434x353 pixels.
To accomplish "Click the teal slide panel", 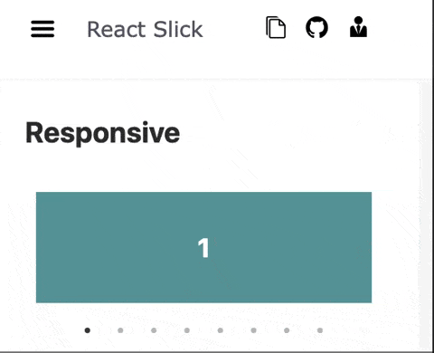I will 203,247.
